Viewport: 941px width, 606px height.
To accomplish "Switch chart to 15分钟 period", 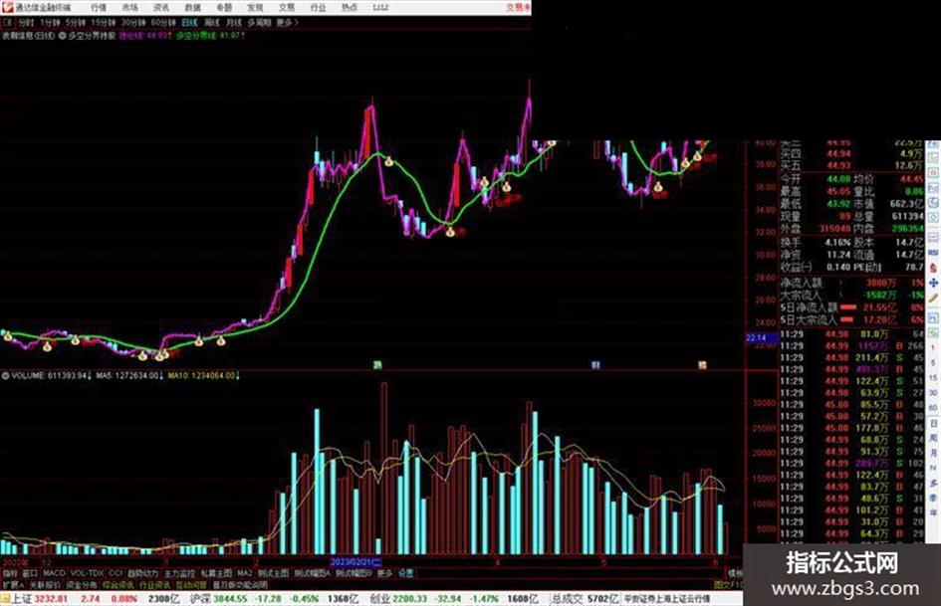I will pyautogui.click(x=104, y=22).
